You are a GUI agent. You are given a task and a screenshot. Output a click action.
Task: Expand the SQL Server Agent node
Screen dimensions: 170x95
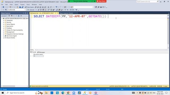pos(4,36)
